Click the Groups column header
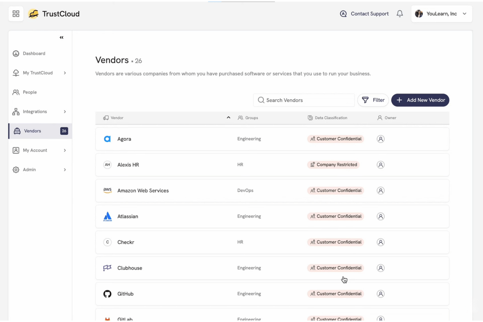Viewport: 483px width, 322px height. (x=248, y=118)
